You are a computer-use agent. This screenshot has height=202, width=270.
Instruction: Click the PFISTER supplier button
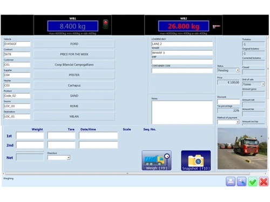tap(74, 75)
